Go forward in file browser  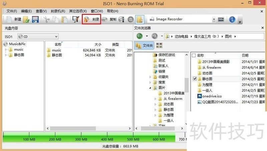(x=155, y=36)
